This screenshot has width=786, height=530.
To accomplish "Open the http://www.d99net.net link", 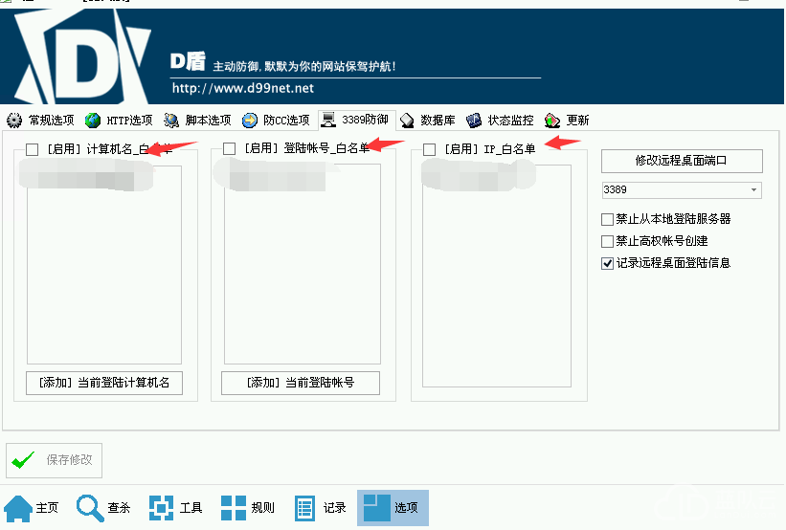I will pyautogui.click(x=243, y=88).
